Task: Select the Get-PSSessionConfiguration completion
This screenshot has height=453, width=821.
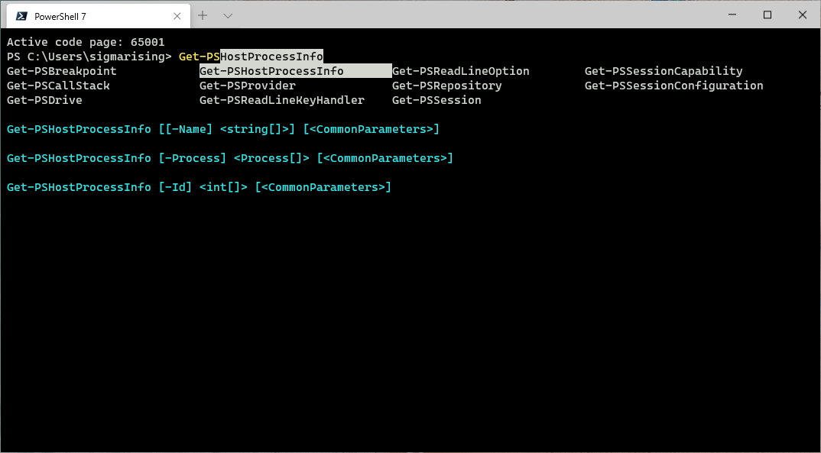Action: (x=673, y=85)
